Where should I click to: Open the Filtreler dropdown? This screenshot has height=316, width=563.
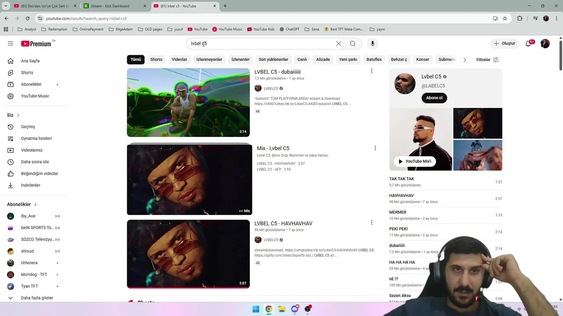[487, 60]
